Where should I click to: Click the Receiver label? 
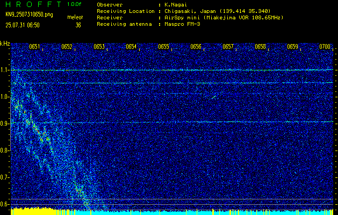point(110,18)
